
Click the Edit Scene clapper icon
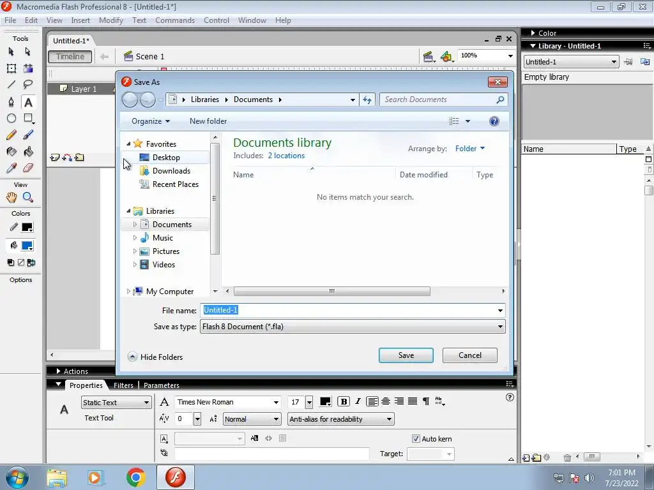coord(429,57)
